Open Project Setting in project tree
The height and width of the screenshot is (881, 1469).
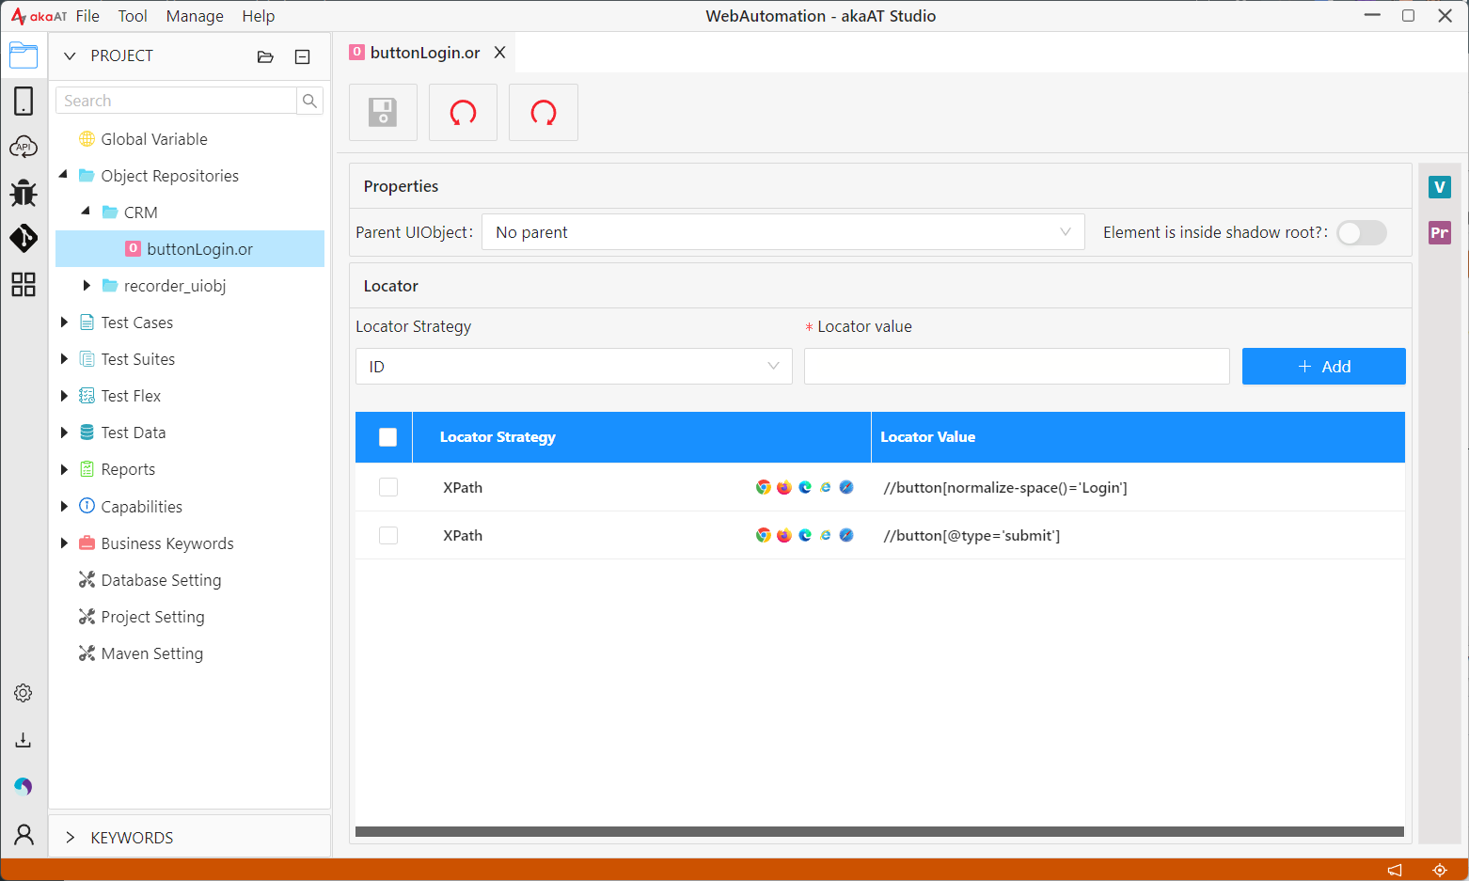152,617
